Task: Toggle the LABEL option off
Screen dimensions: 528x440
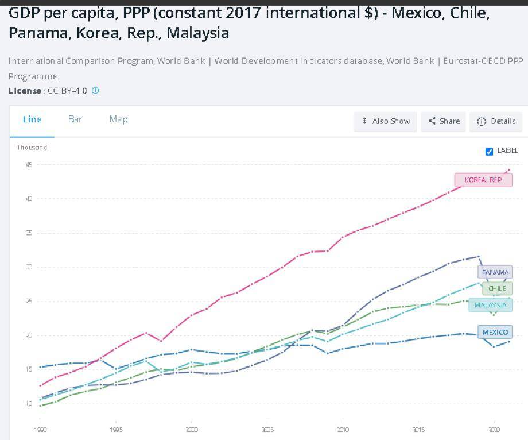Action: point(489,151)
